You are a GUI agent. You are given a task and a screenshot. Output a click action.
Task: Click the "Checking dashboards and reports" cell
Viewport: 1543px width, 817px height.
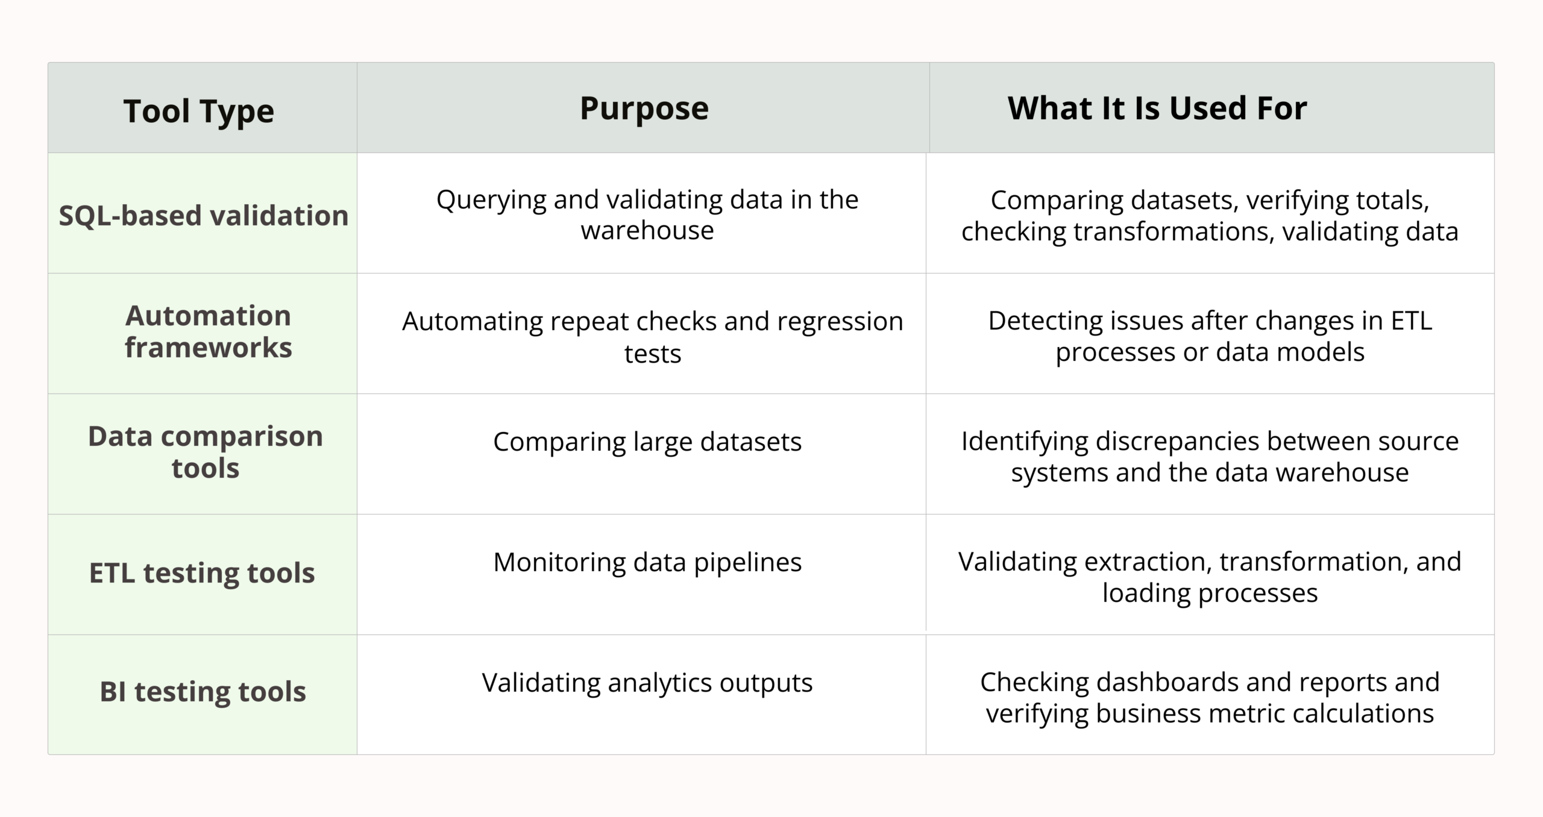pos(1210,697)
